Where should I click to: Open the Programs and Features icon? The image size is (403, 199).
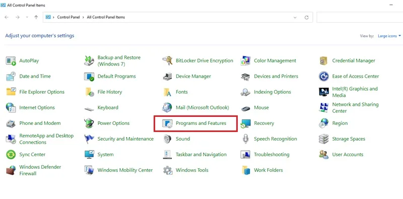(x=167, y=123)
